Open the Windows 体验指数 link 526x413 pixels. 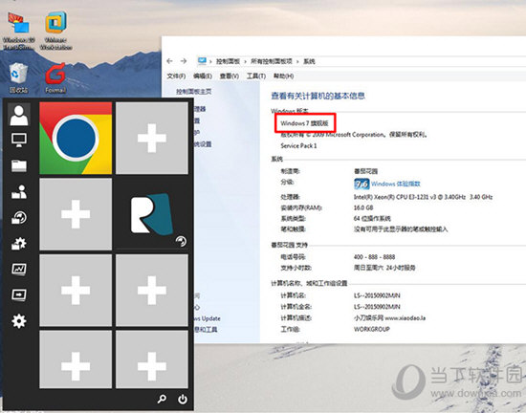coord(396,184)
